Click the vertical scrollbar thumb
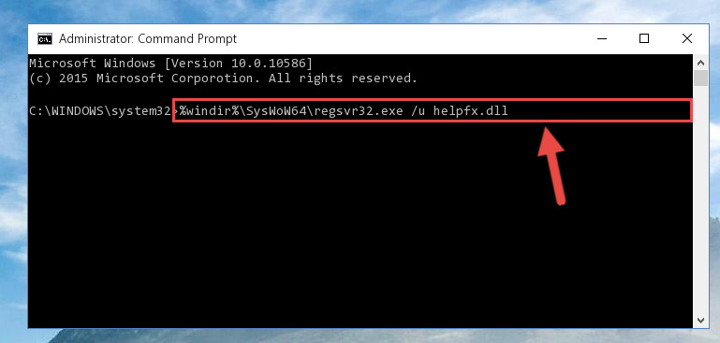The width and height of the screenshot is (720, 343). point(700,79)
